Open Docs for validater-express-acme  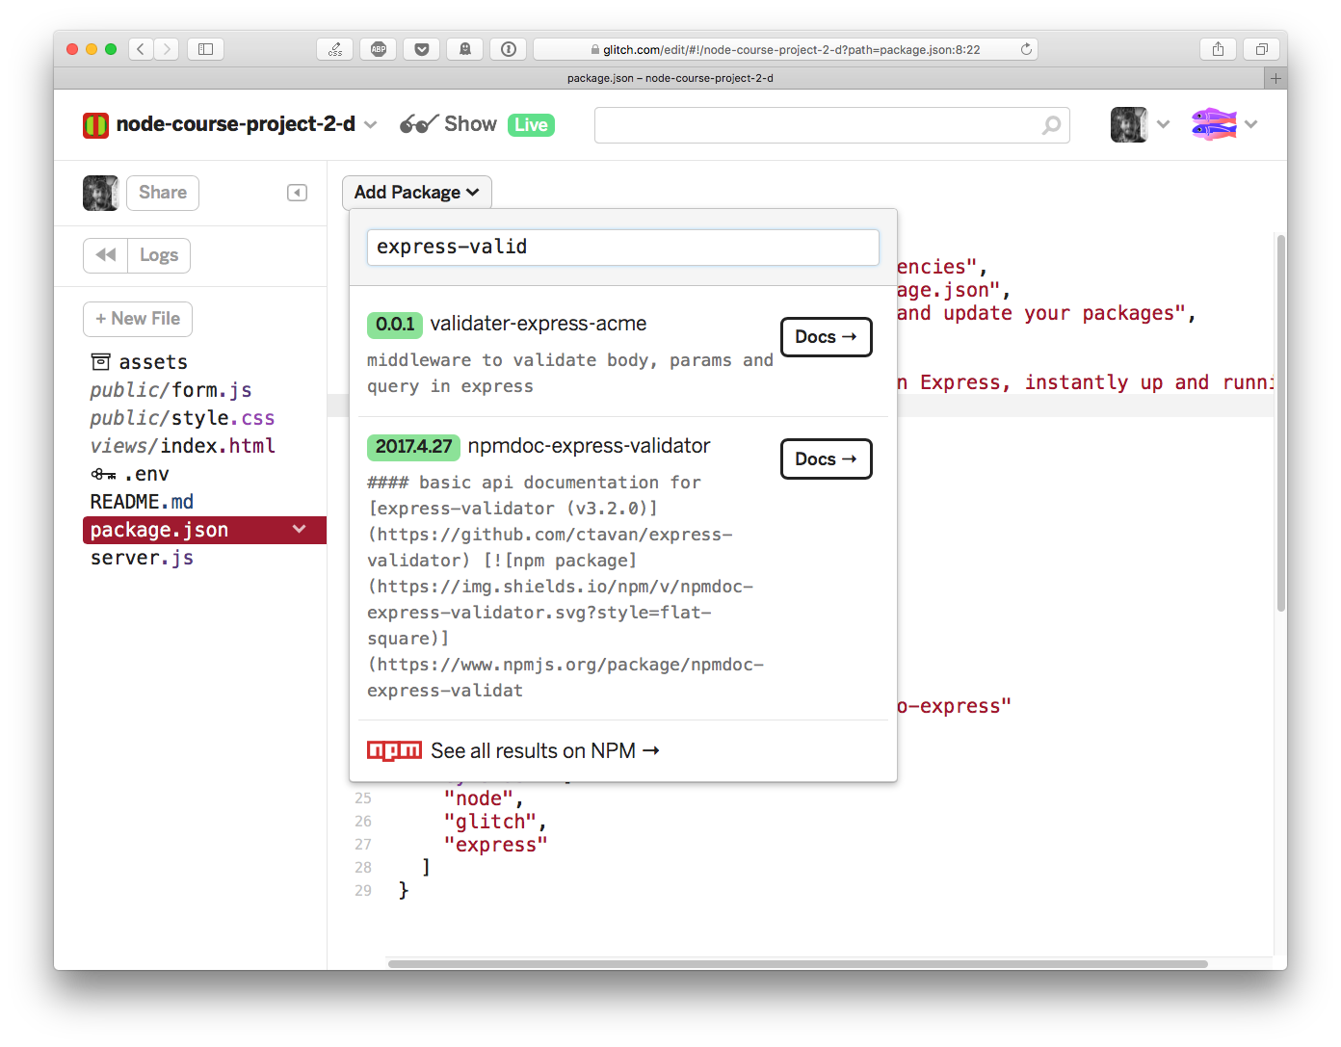click(827, 337)
